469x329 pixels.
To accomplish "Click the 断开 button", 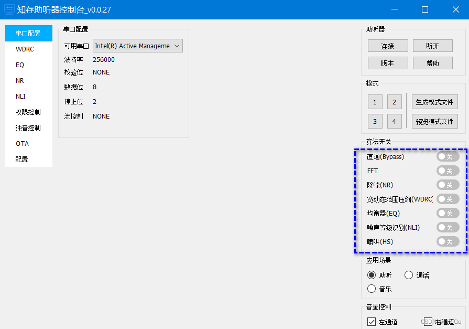I will point(432,46).
